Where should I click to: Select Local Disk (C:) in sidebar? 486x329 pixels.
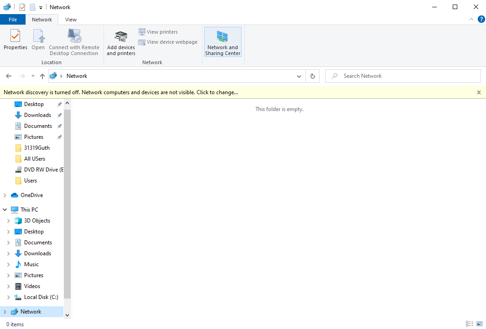(x=41, y=297)
